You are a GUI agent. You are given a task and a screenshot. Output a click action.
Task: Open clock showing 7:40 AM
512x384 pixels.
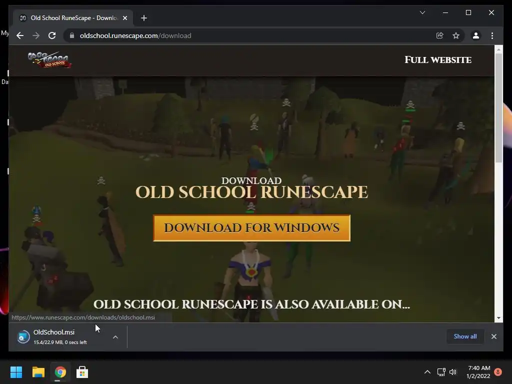(x=478, y=372)
